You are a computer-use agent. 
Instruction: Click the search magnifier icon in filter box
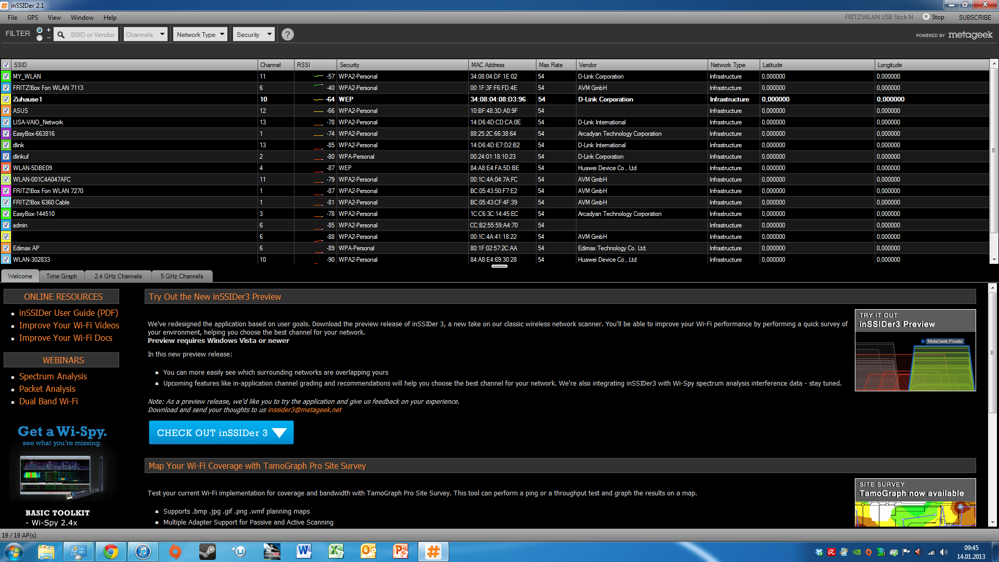pos(61,35)
